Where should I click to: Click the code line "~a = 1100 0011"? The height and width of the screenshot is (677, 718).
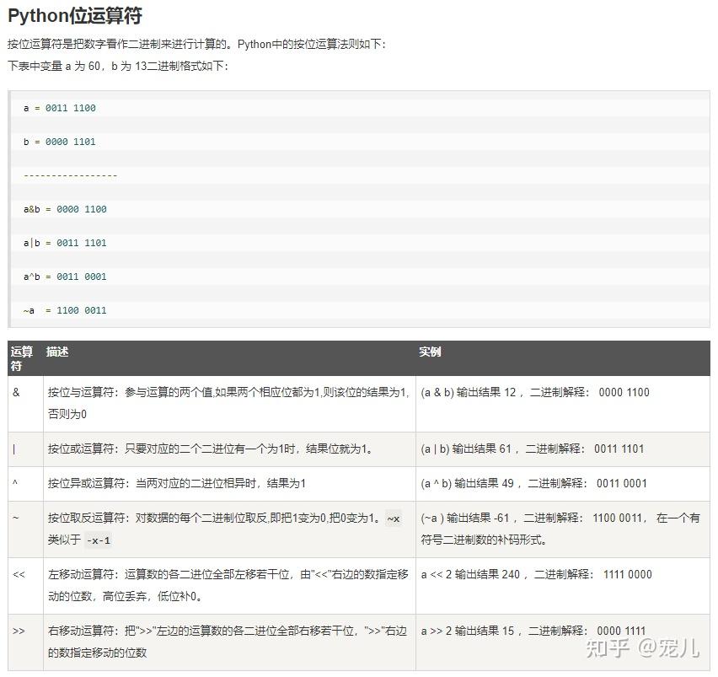(65, 310)
